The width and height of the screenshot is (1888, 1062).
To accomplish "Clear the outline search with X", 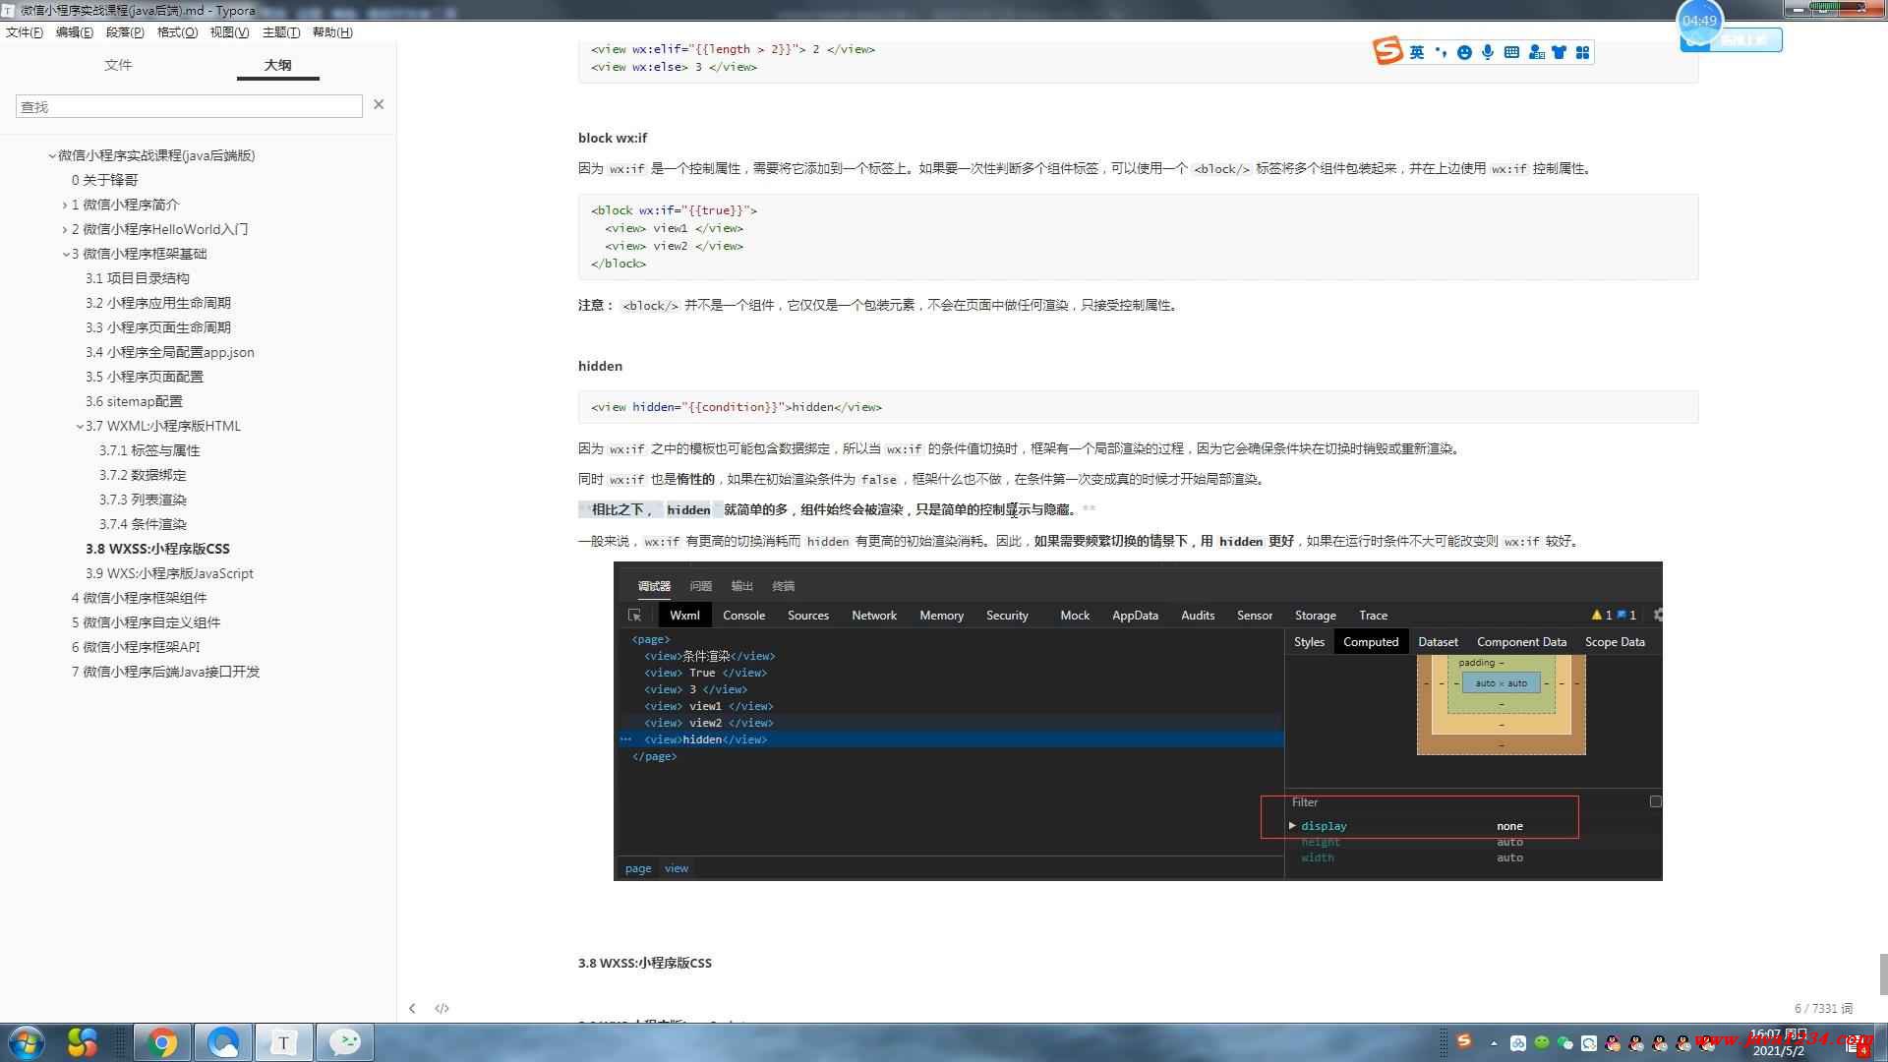I will pos(379,104).
